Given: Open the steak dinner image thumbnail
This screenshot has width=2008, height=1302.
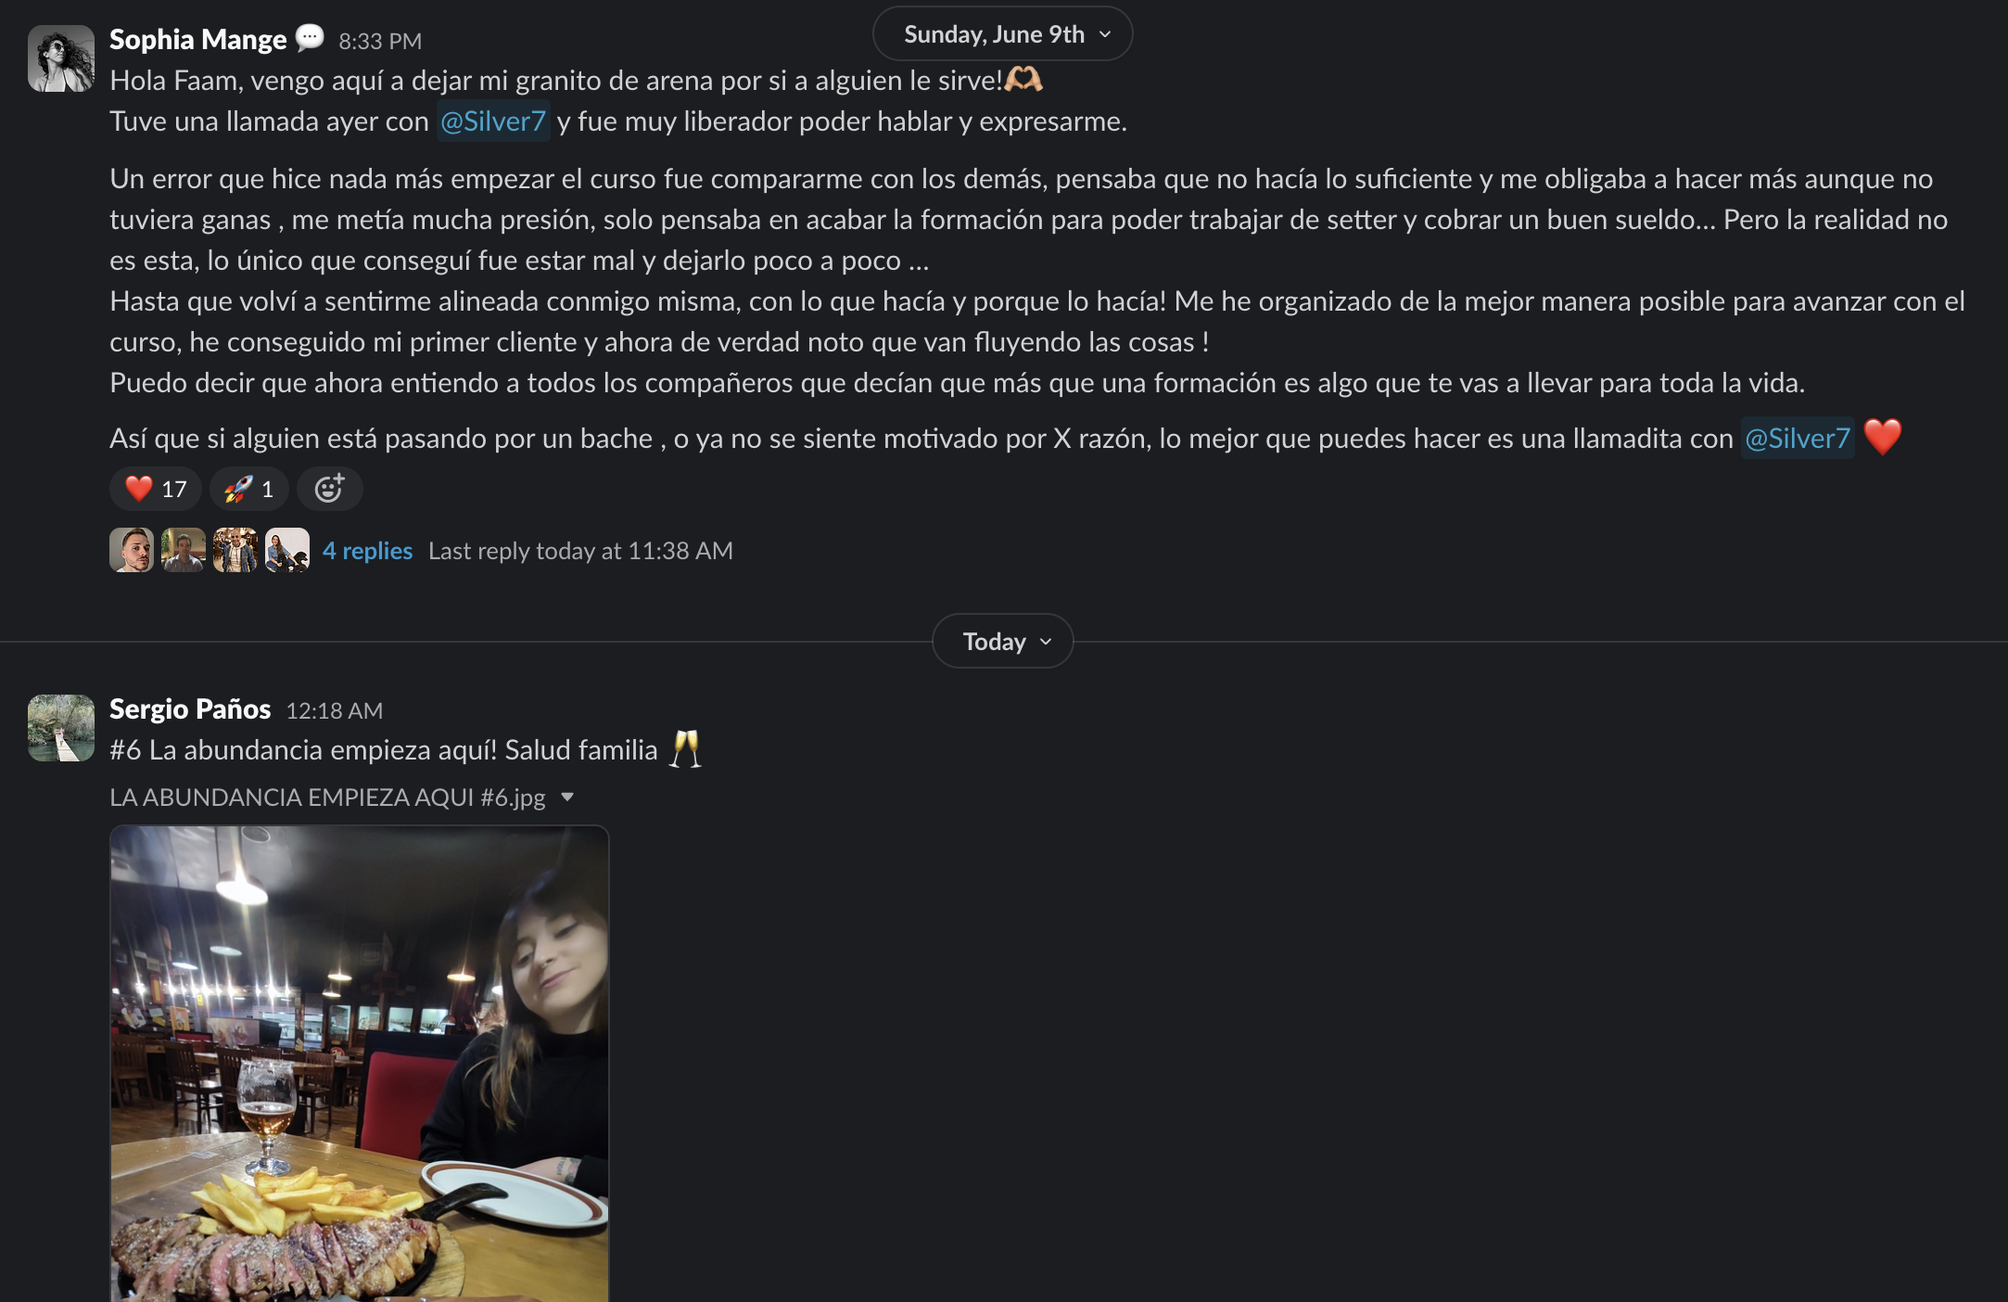Looking at the screenshot, I should [x=360, y=1064].
